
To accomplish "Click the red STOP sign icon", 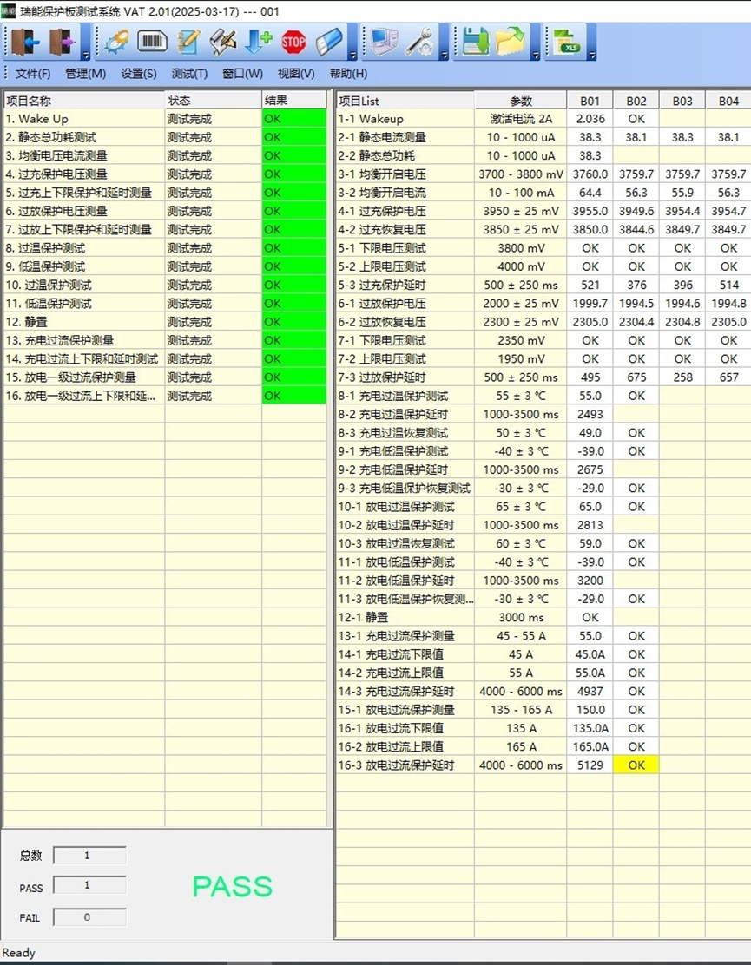I will [x=293, y=42].
